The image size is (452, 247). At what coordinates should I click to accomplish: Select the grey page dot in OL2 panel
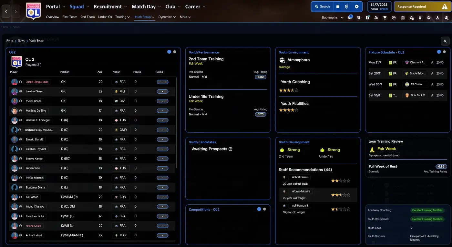tap(175, 52)
